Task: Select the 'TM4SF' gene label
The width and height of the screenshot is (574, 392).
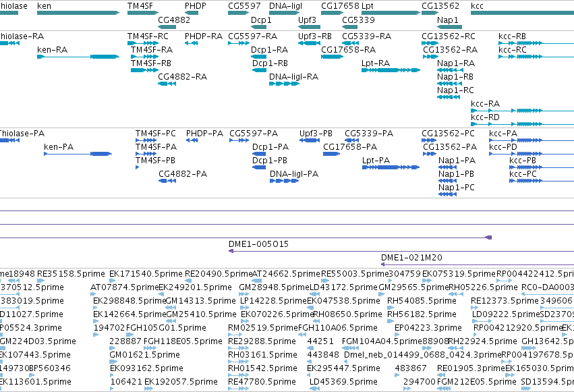Action: 140,6
